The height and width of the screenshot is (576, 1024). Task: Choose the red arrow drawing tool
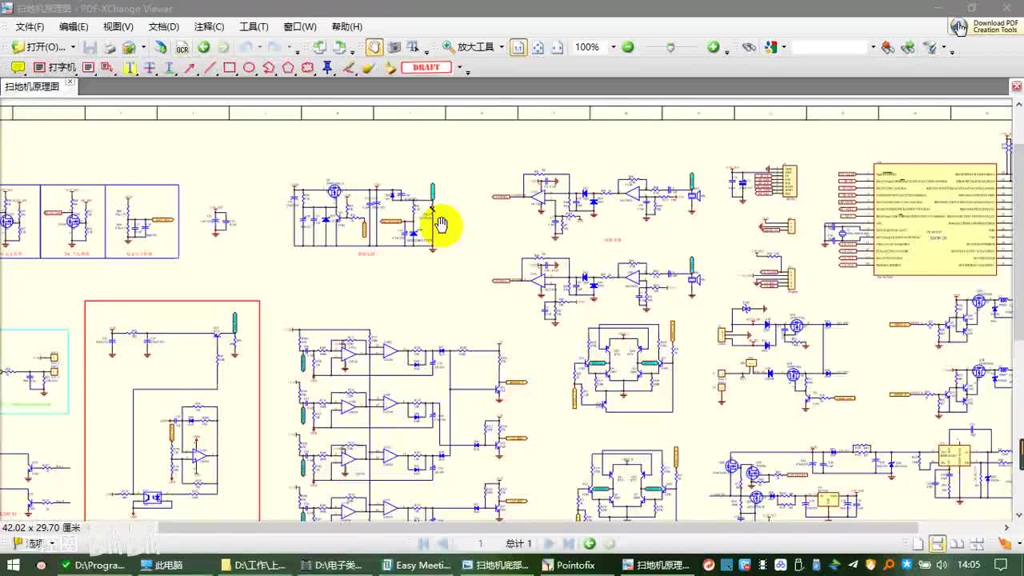pyautogui.click(x=190, y=68)
